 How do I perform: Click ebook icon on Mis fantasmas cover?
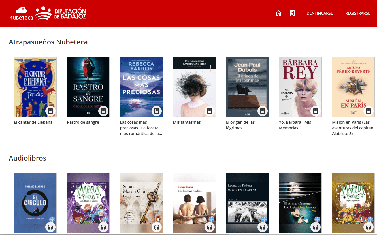tap(210, 111)
